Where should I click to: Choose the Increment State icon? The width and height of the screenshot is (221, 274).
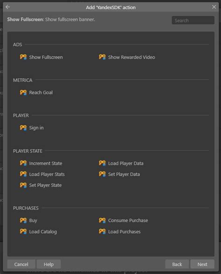(23, 163)
